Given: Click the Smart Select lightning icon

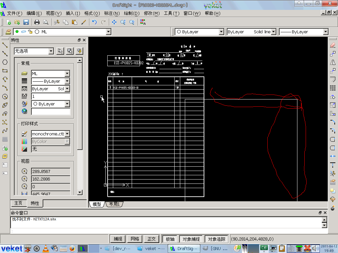Looking at the screenshot, I should 79,51.
